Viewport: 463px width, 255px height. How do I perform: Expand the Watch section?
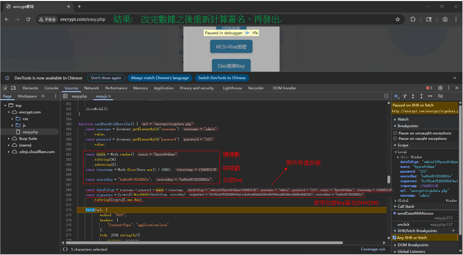tap(425, 119)
